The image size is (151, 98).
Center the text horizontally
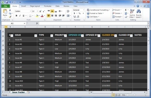(52, 16)
